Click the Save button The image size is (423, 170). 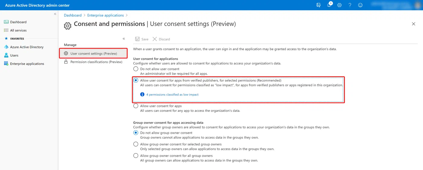click(x=142, y=39)
